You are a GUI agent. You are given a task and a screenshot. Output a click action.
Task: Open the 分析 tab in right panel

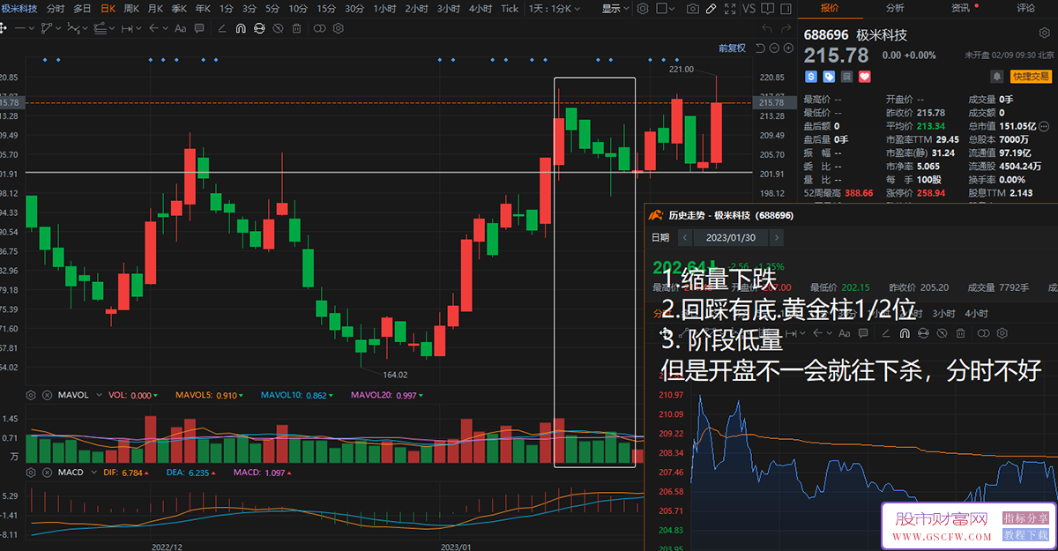(x=894, y=8)
